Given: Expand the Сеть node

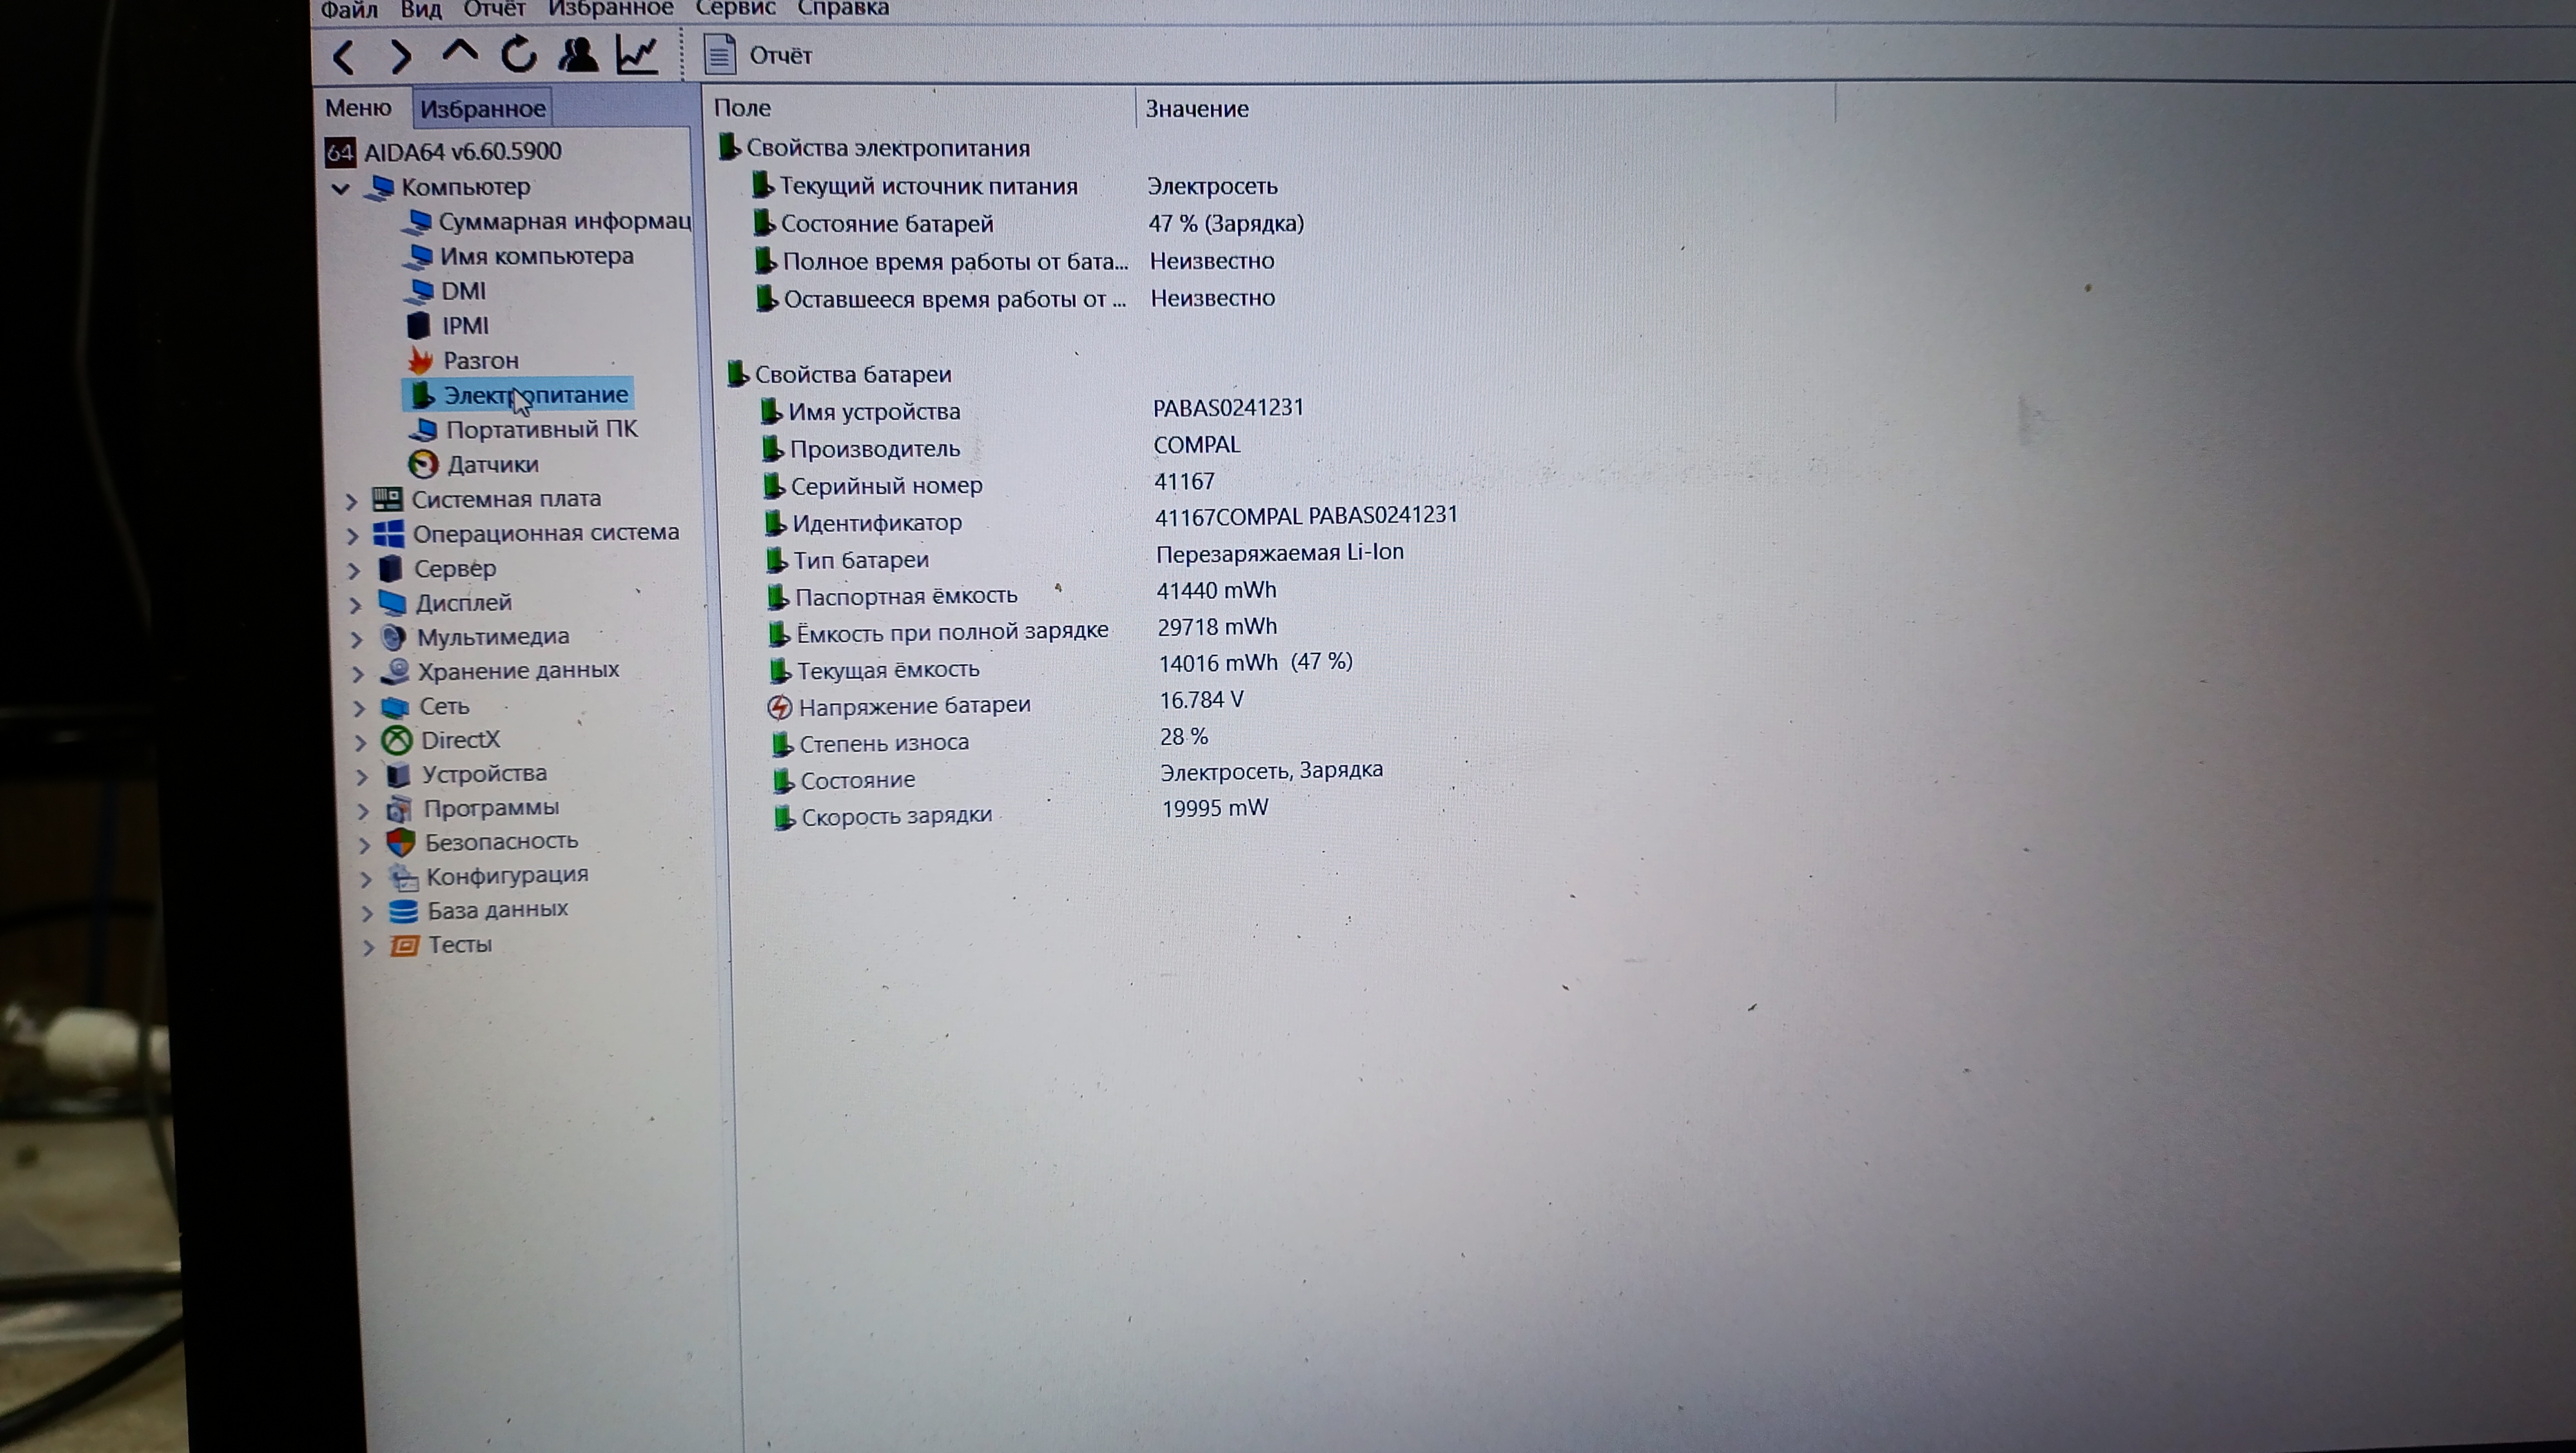Looking at the screenshot, I should pyautogui.click(x=359, y=708).
